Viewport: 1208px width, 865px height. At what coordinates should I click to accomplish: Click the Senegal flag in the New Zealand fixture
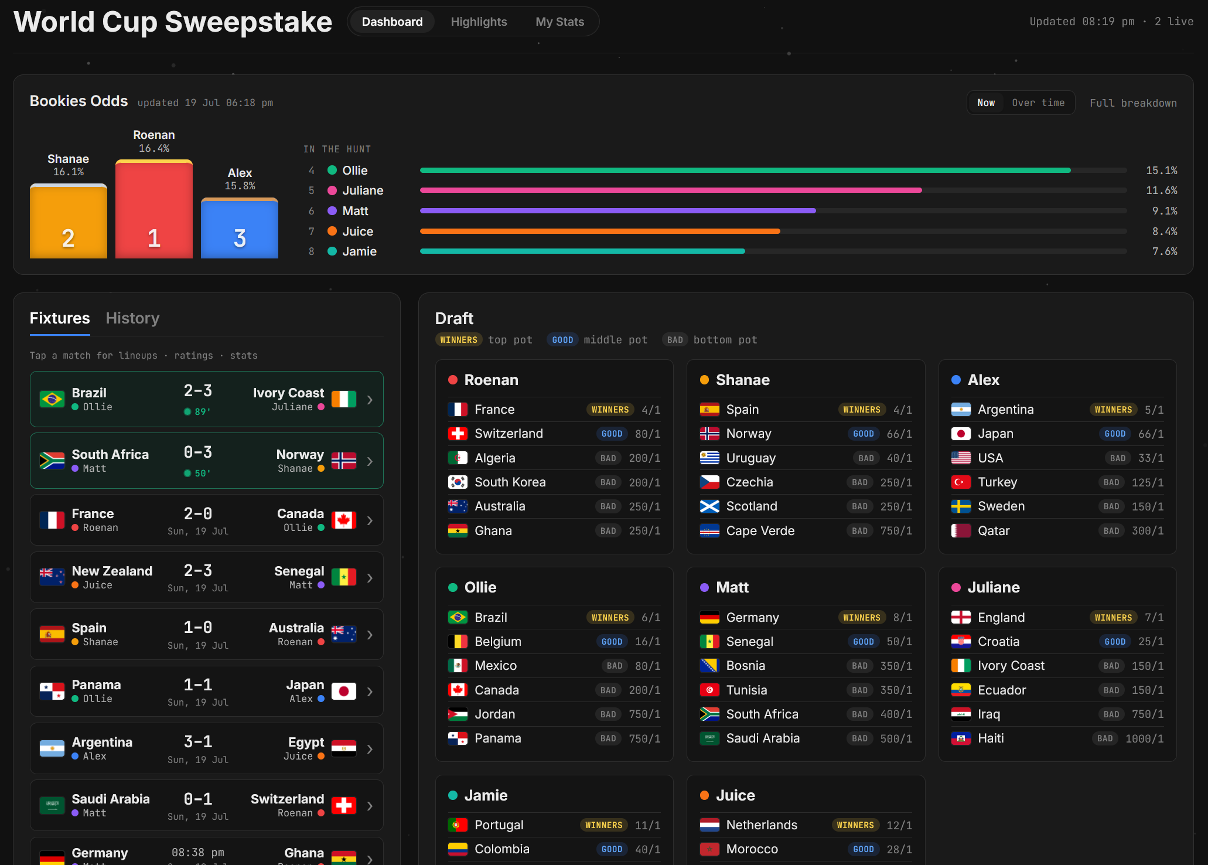pyautogui.click(x=344, y=577)
